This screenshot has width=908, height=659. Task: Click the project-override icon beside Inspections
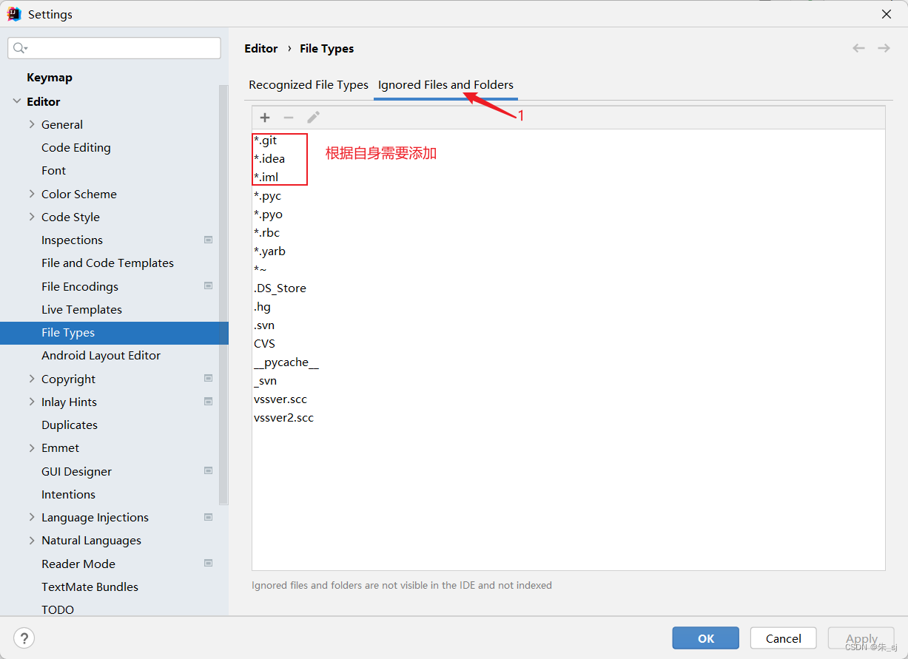point(208,240)
